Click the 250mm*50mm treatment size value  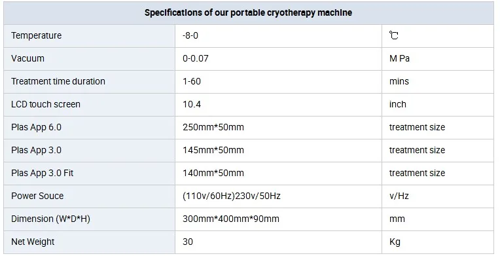coord(213,128)
